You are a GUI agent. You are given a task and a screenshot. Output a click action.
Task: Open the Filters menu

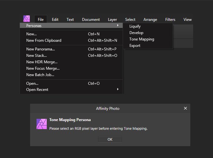(x=170, y=20)
